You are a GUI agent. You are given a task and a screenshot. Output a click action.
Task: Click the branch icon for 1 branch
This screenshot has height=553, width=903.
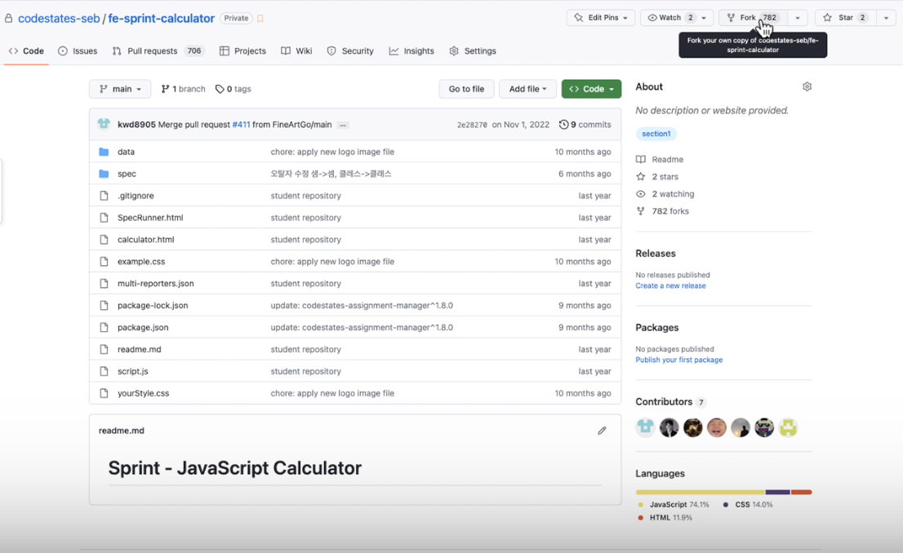[165, 89]
